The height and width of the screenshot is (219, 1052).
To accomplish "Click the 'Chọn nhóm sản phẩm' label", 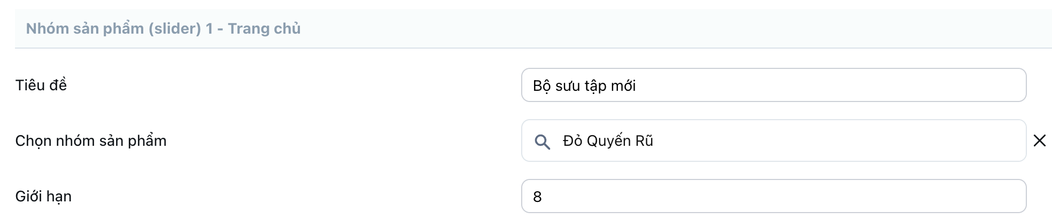I will pyautogui.click(x=91, y=141).
